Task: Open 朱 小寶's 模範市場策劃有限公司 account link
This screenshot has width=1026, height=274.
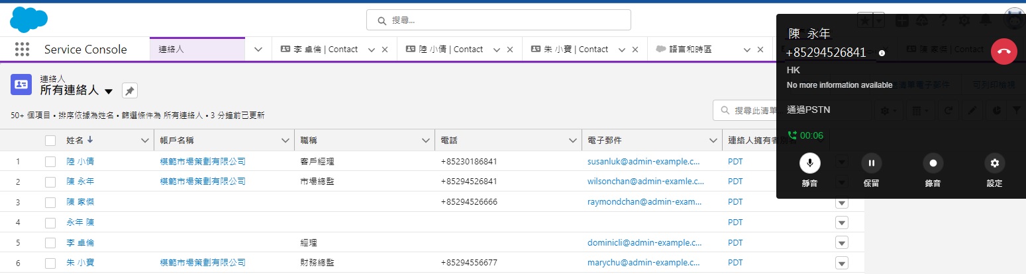Action: [203, 263]
